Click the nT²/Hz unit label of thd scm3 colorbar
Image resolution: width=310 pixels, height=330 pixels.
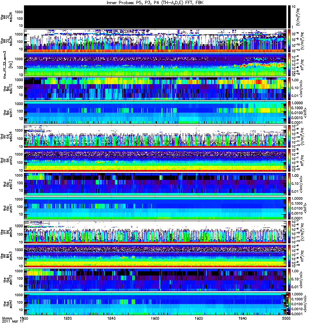pos(302,160)
